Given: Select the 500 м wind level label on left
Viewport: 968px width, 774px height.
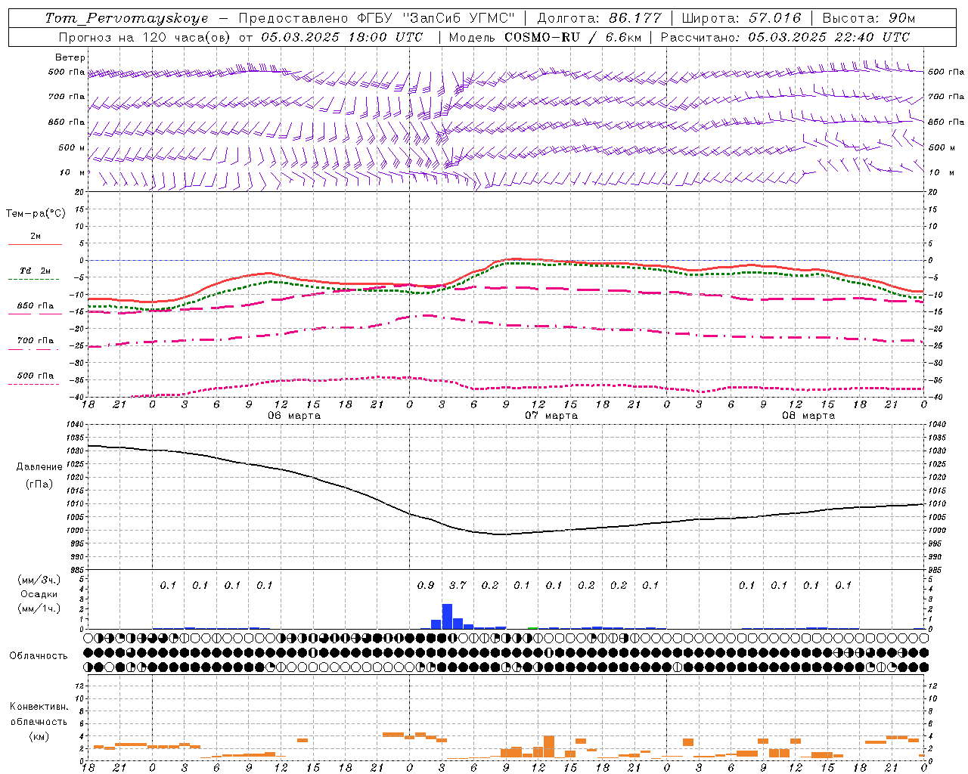Looking at the screenshot, I should [72, 147].
